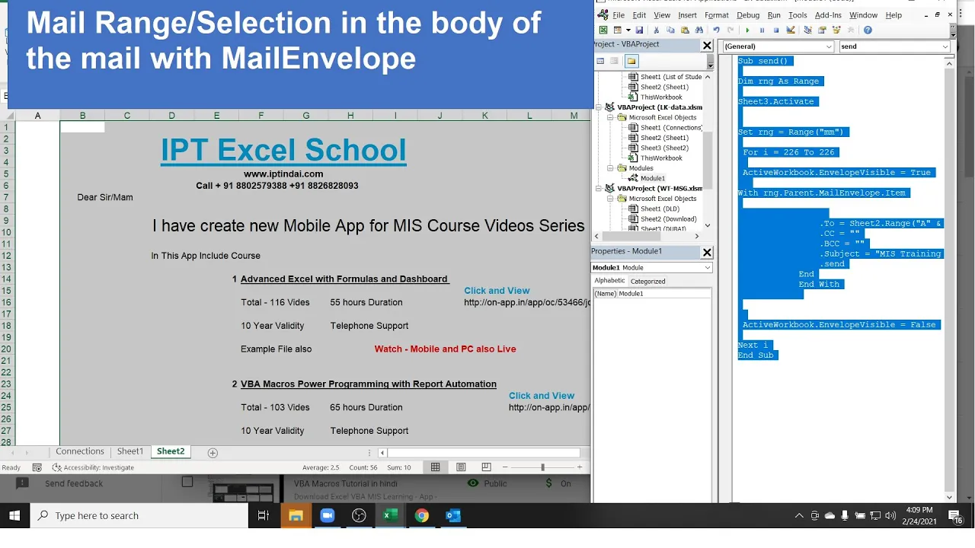Viewport: 975px width, 548px height.
Task: Click the blue Help question mark icon
Action: coord(868,30)
